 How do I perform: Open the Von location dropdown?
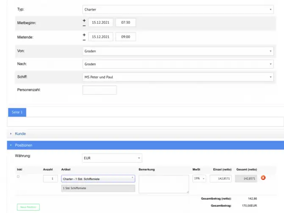(x=178, y=51)
